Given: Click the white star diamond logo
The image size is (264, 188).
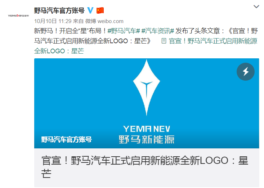Looking at the screenshot, I should 147,88.
